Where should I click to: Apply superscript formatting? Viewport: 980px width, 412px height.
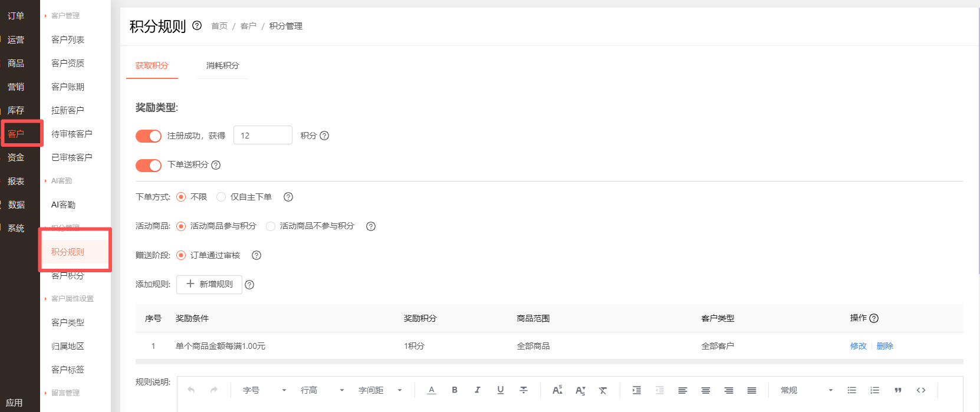[557, 390]
